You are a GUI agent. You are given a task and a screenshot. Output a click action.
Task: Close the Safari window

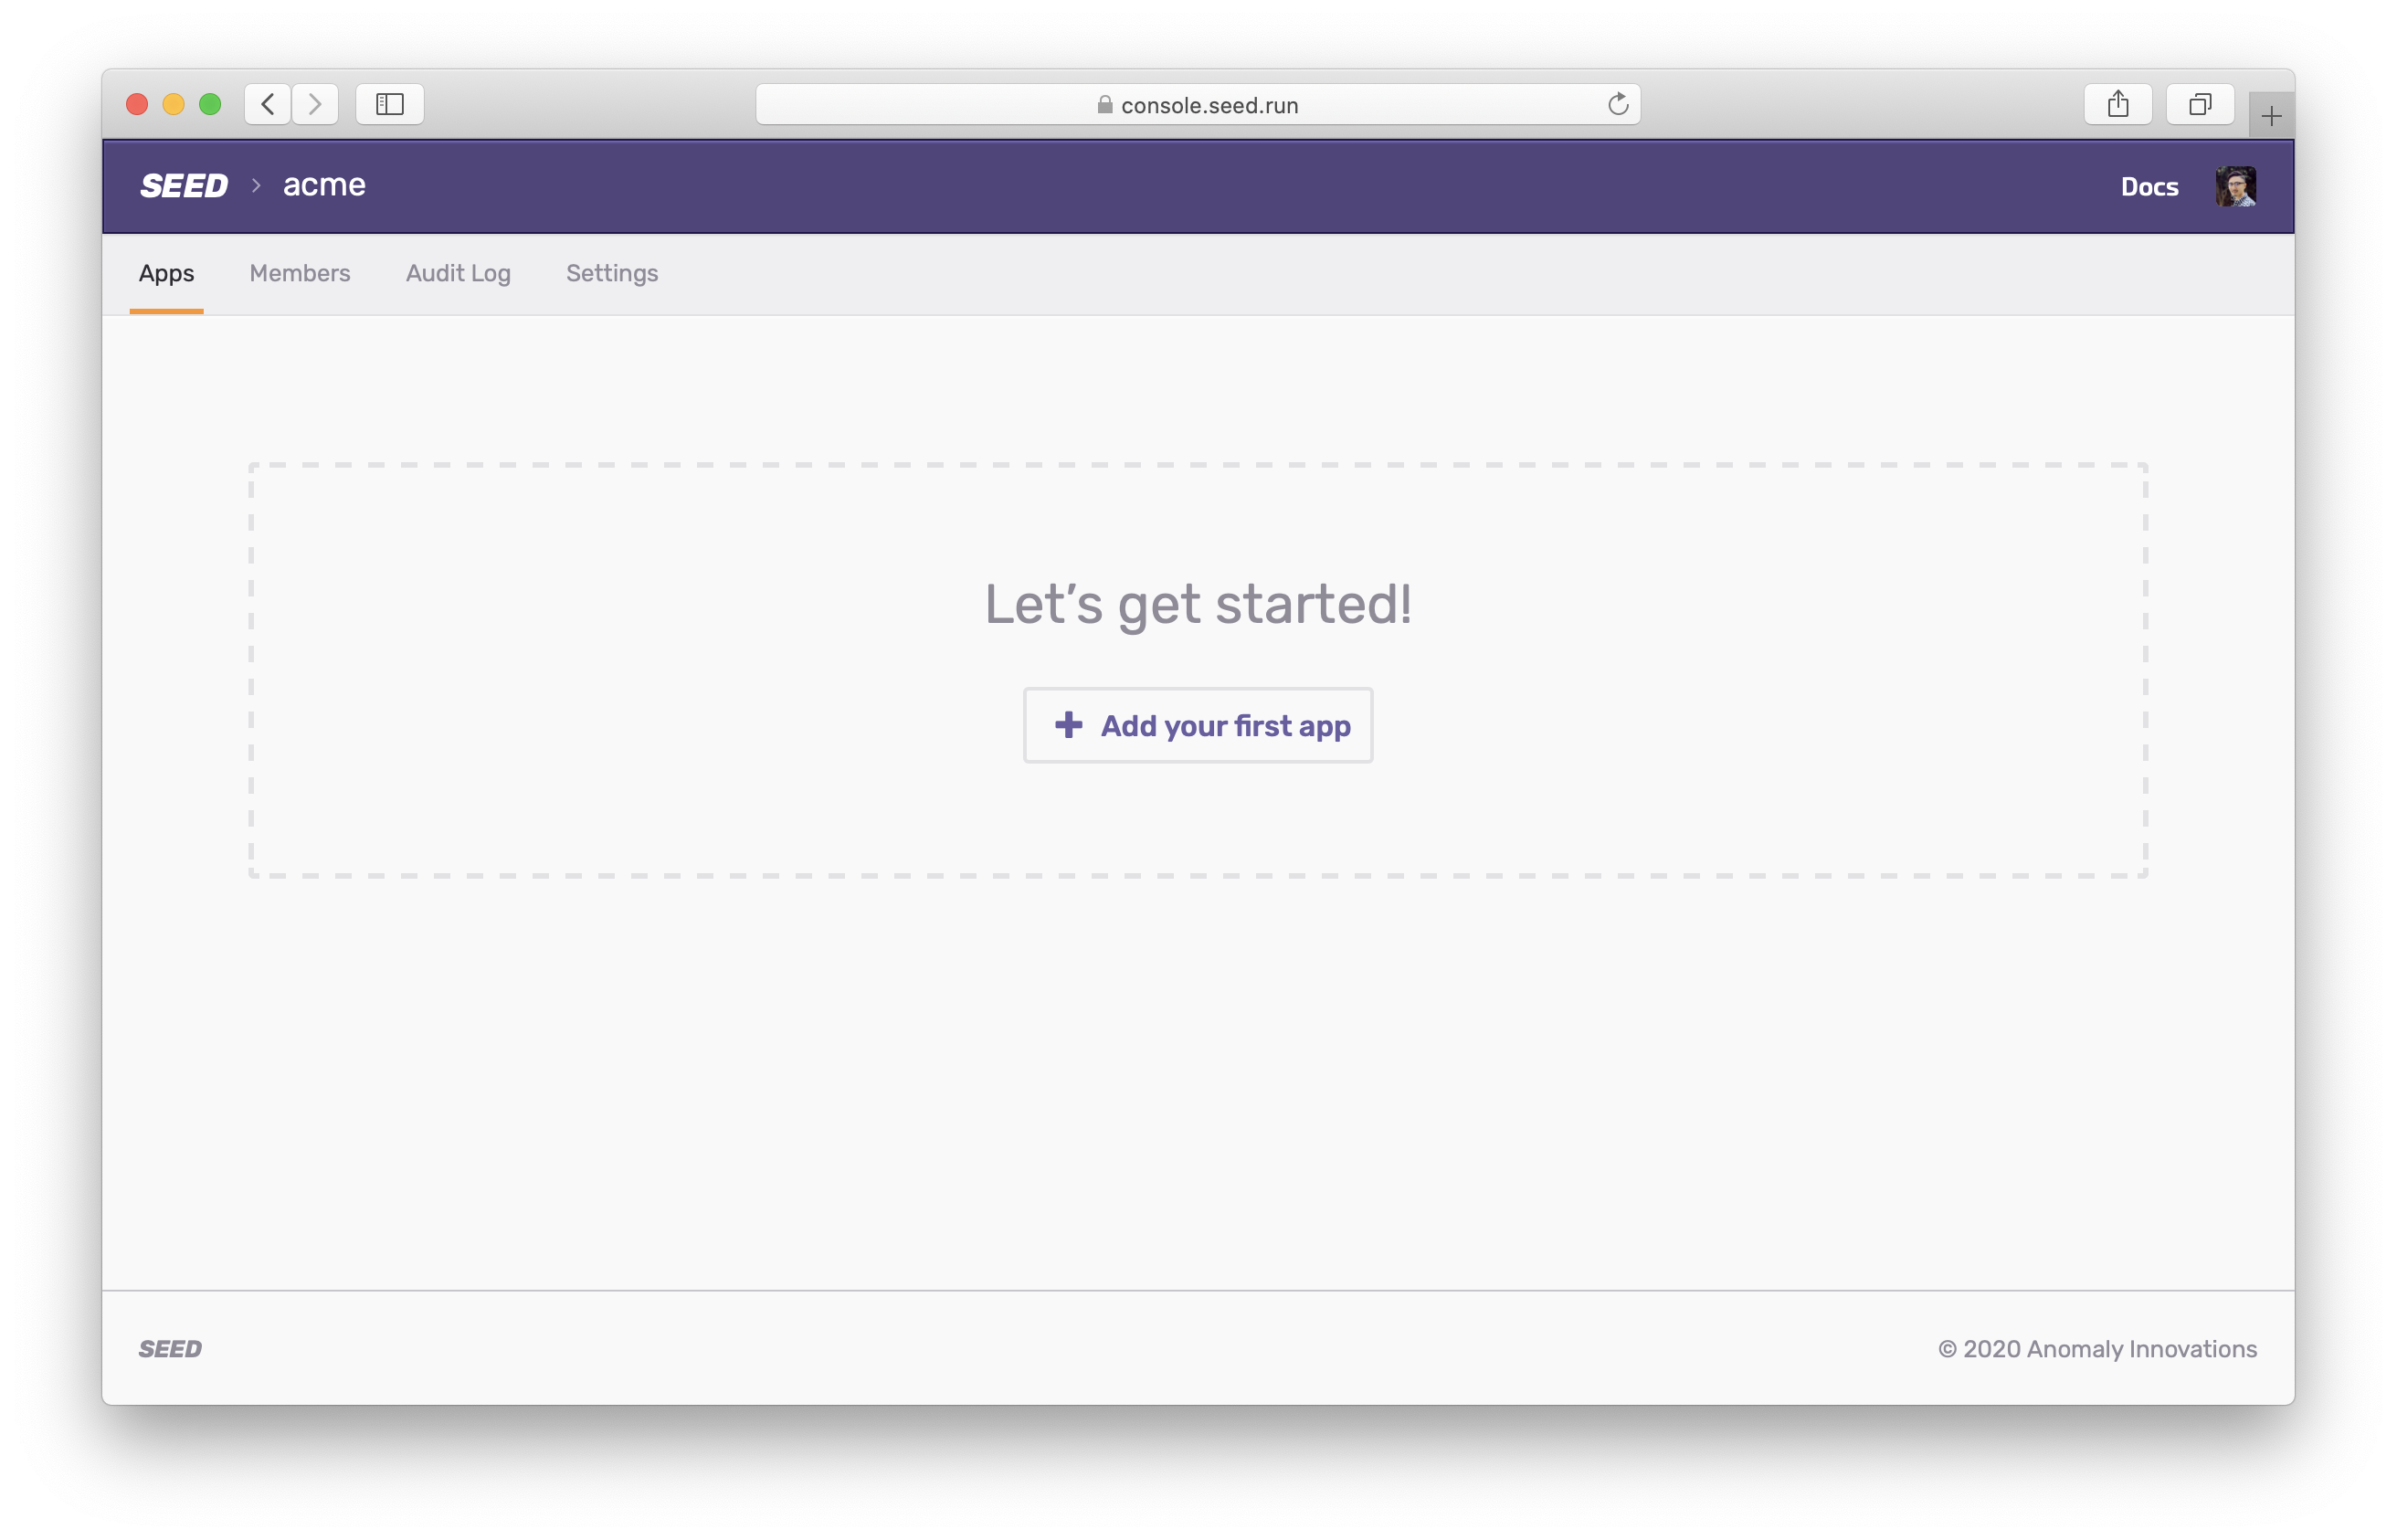click(x=138, y=104)
